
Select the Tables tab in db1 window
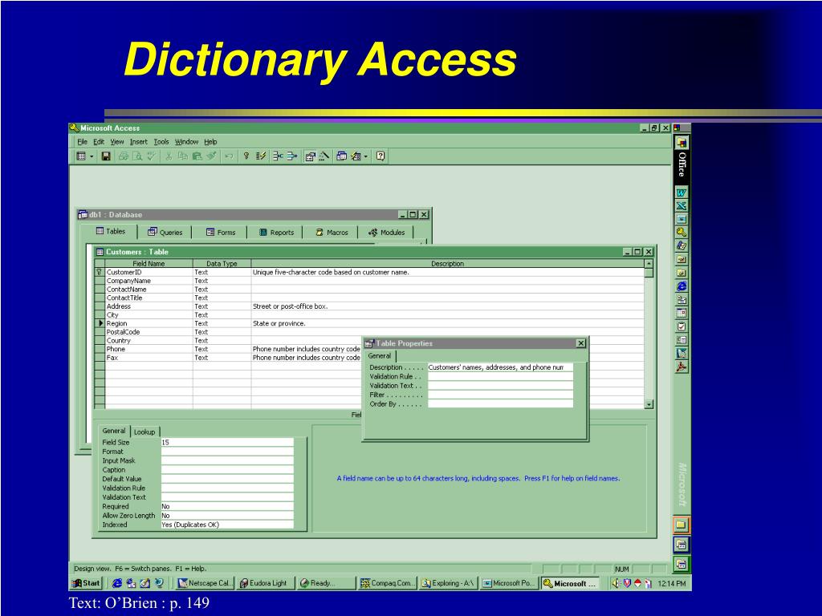tap(110, 231)
